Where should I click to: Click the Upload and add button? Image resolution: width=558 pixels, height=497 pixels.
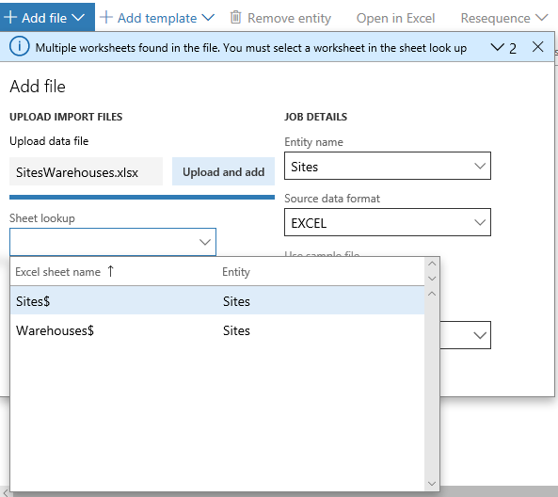tap(224, 171)
